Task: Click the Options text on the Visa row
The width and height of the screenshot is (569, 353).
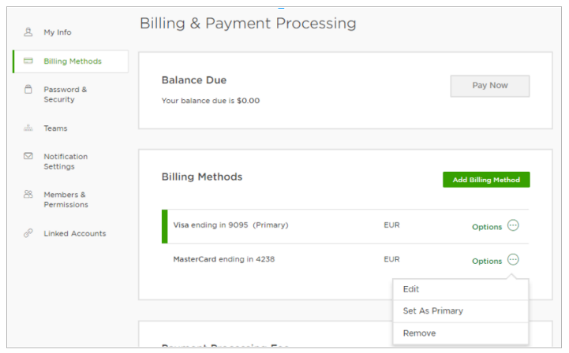Action: click(486, 227)
